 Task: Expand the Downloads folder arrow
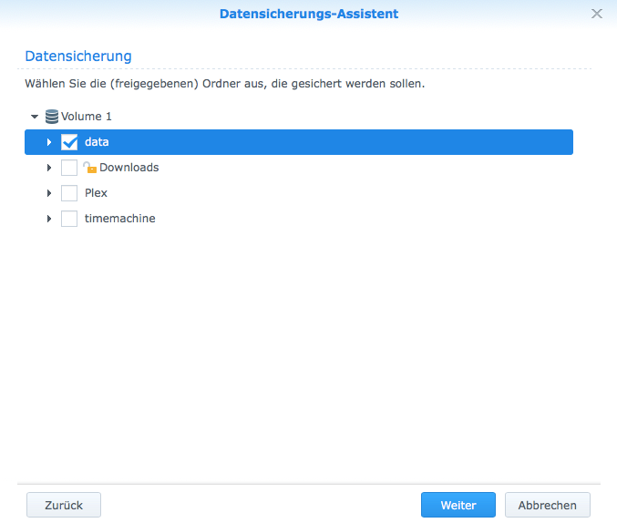click(x=49, y=168)
